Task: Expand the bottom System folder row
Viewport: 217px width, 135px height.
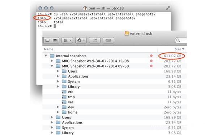Action: point(52,127)
